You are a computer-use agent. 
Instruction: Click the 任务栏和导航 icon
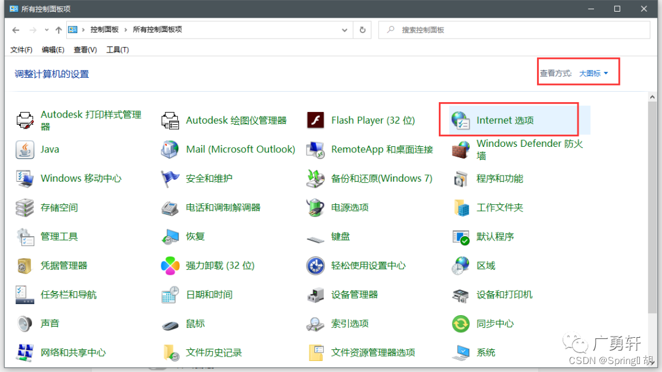pyautogui.click(x=25, y=295)
